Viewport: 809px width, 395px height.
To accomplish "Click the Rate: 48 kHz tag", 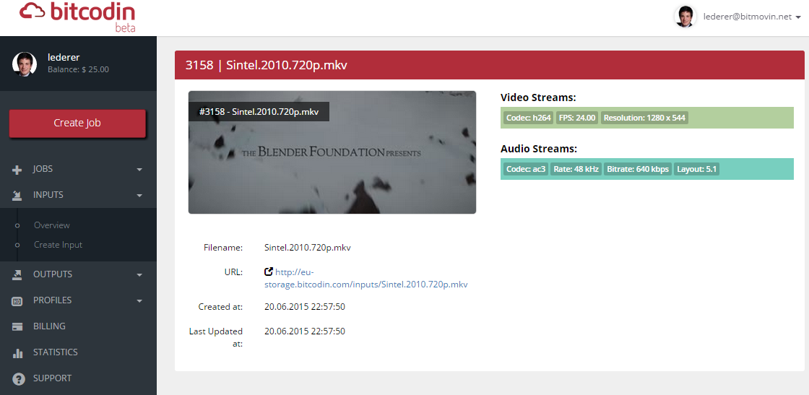I will 576,169.
